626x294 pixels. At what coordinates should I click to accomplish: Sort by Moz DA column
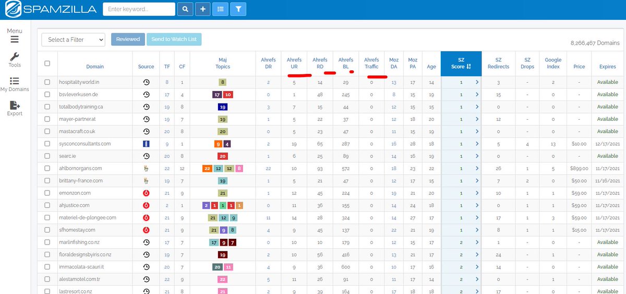[x=394, y=63]
